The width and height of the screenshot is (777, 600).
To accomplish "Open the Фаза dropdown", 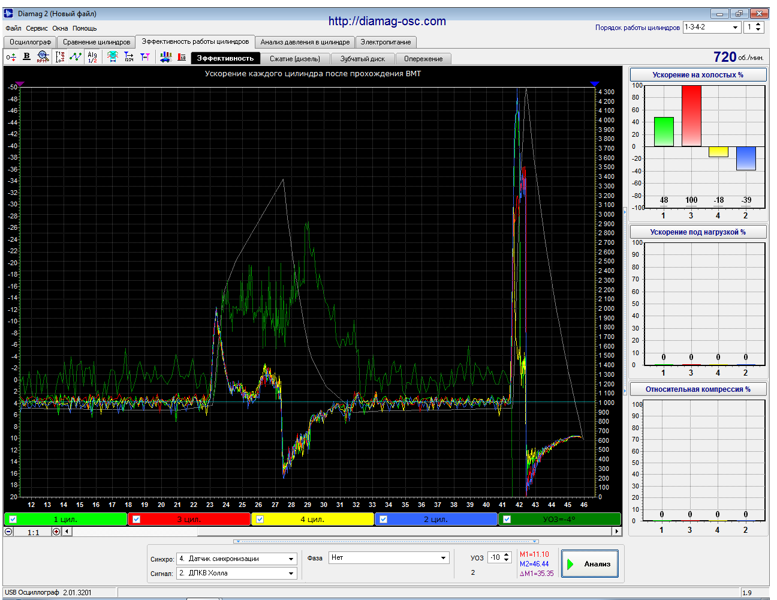I will tap(444, 558).
